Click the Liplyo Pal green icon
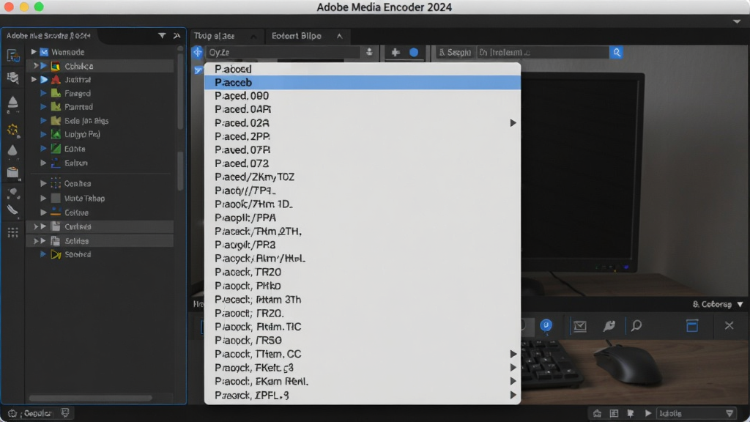This screenshot has height=422, width=750. pos(56,135)
